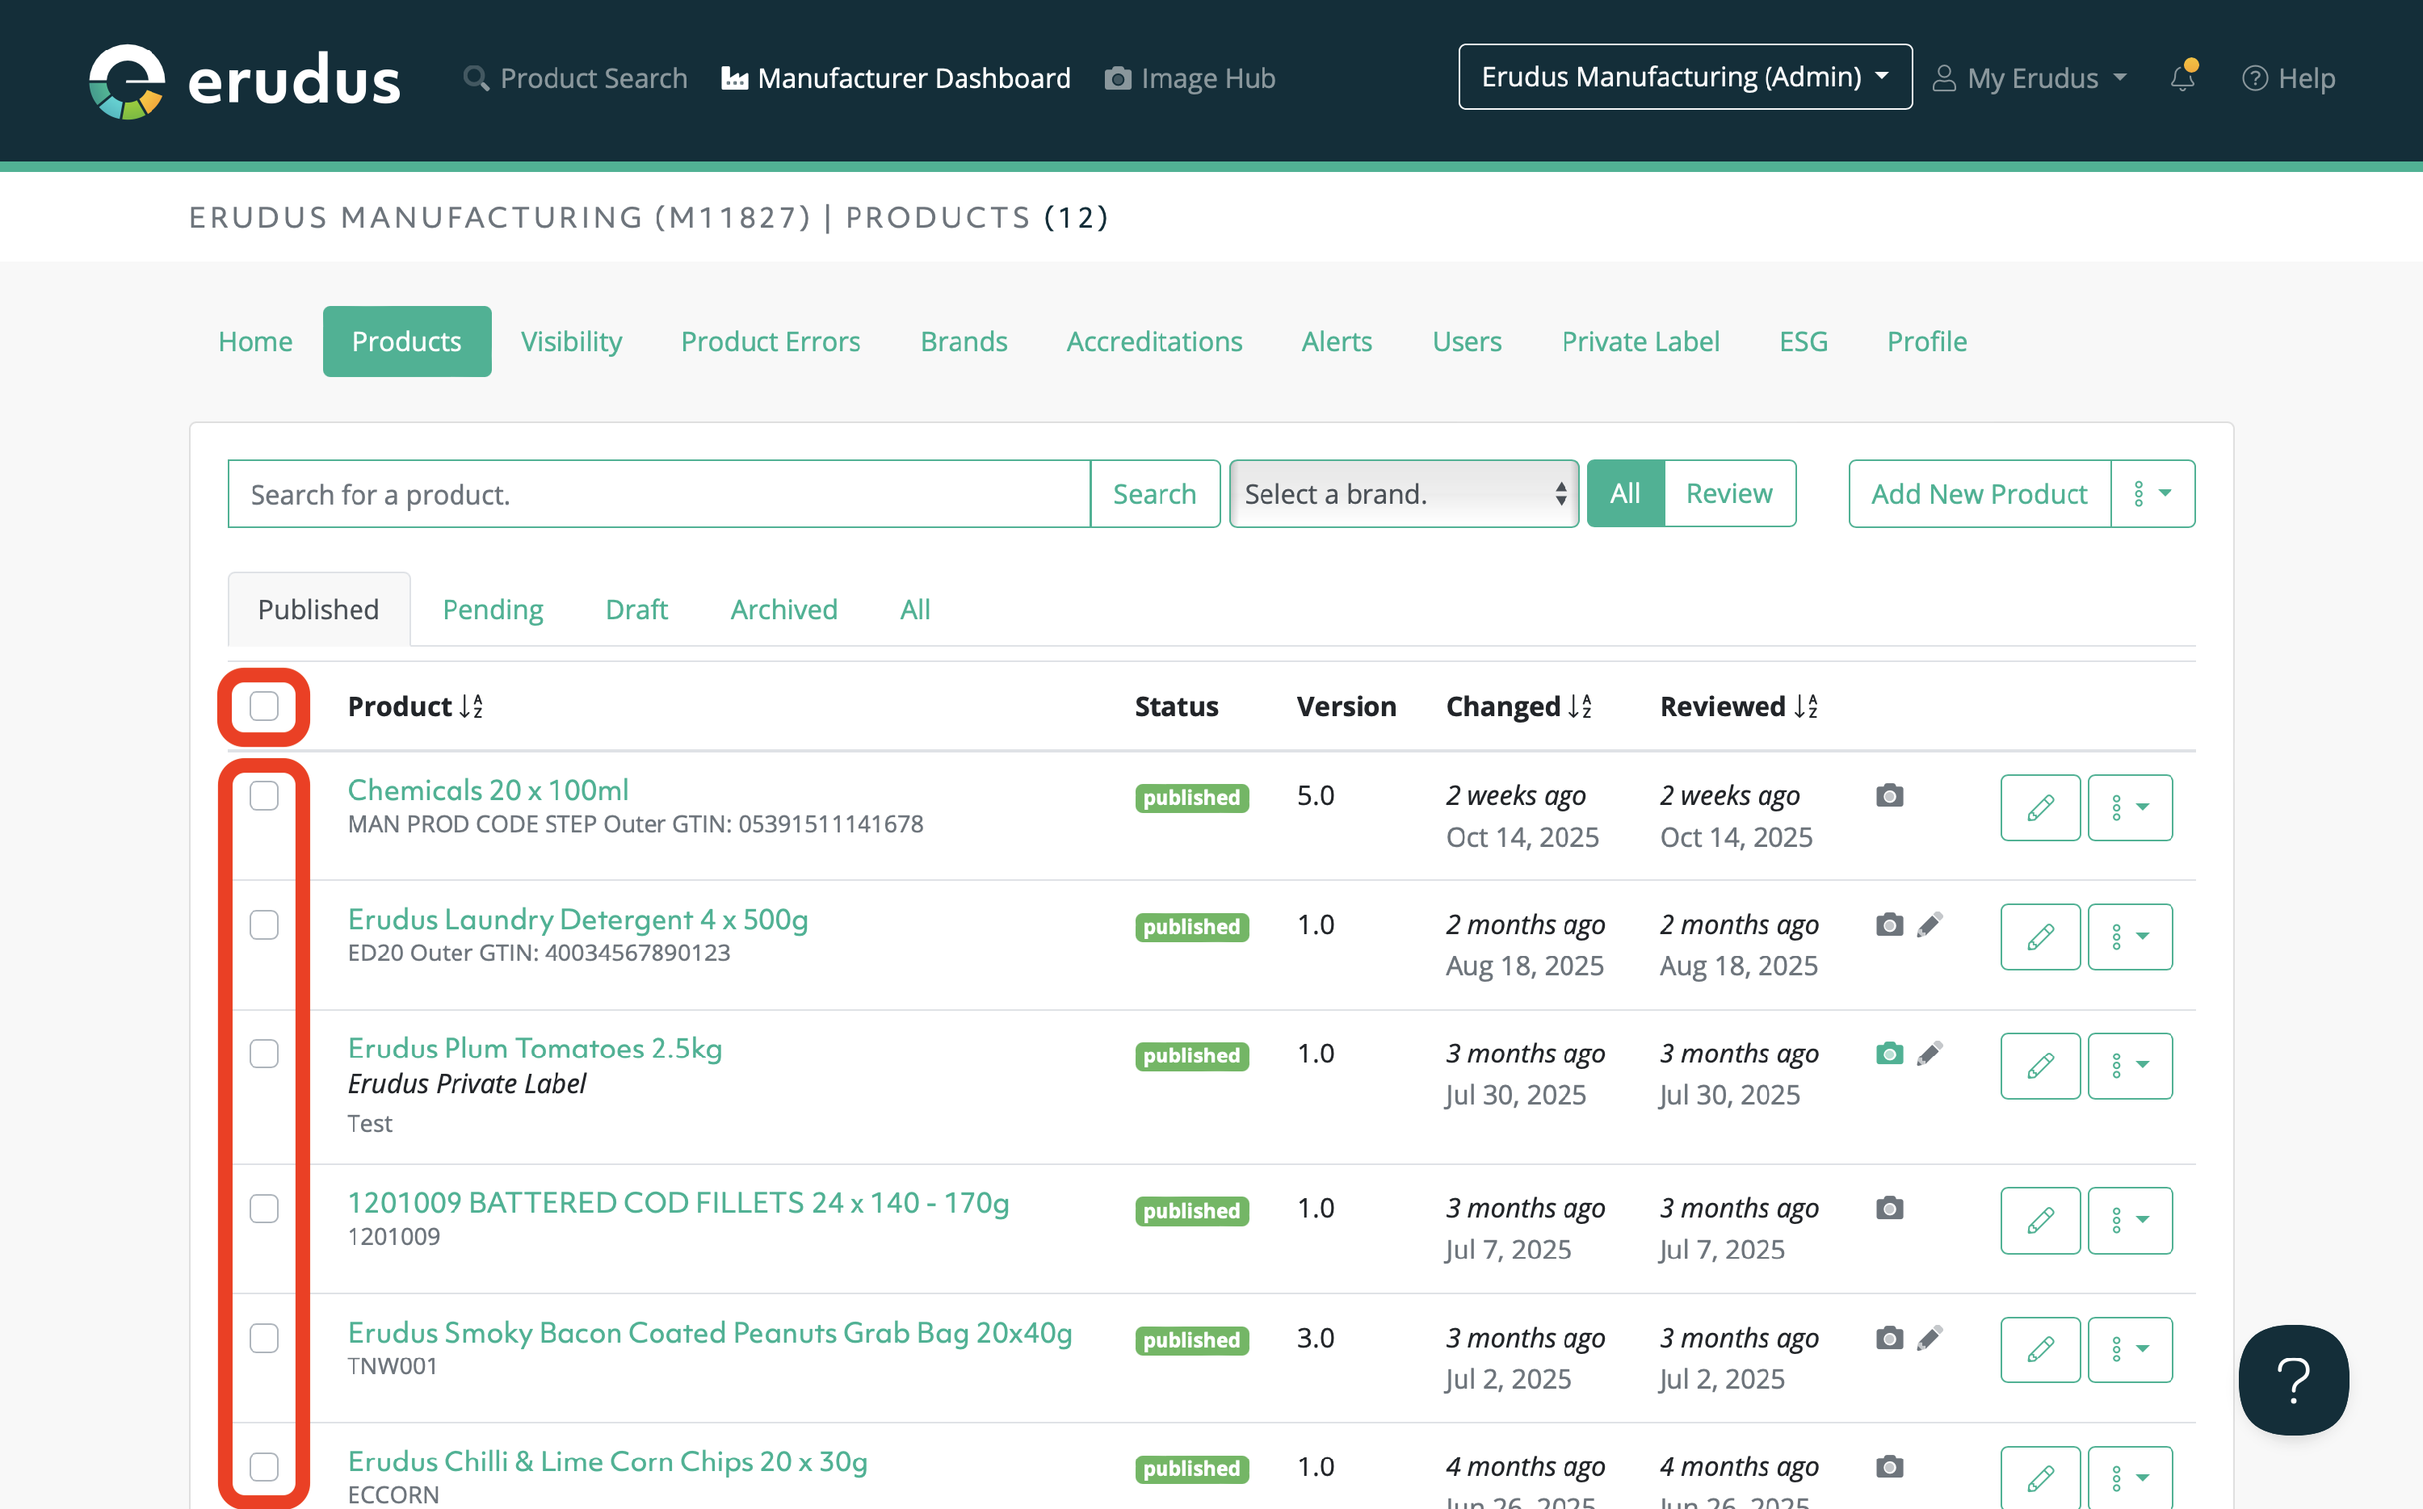Click the Add New Product button
2423x1509 pixels.
pyautogui.click(x=1979, y=493)
